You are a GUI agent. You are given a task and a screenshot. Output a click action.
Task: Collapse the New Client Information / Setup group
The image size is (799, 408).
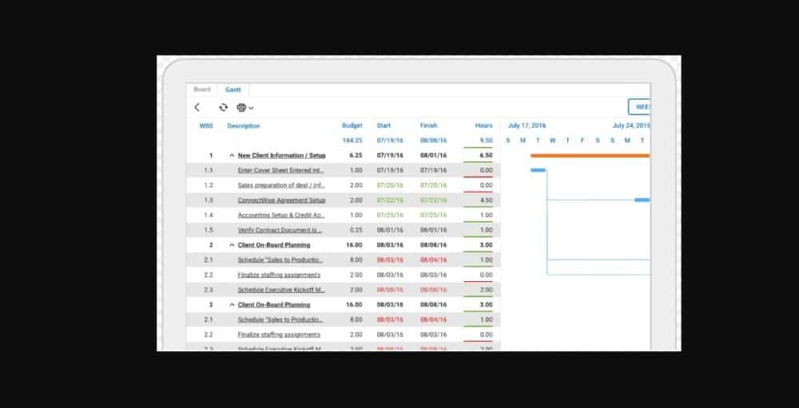[x=232, y=156]
